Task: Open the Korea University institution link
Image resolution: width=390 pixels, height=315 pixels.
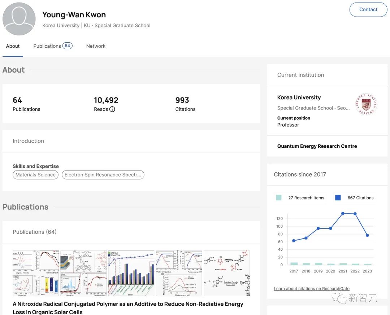Action: (x=299, y=98)
